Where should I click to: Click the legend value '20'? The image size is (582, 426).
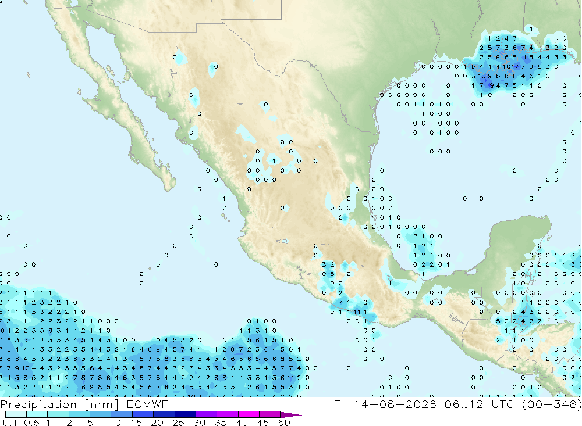[157, 423]
